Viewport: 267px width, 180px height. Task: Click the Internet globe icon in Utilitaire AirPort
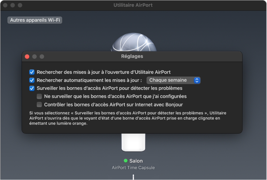pos(134,42)
